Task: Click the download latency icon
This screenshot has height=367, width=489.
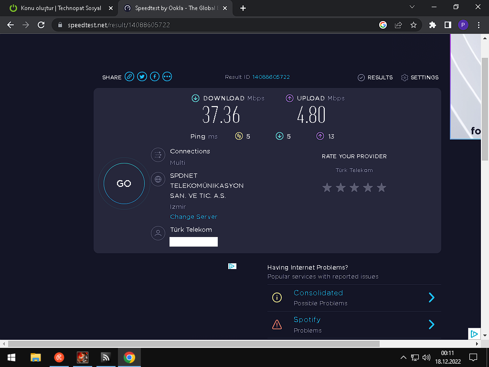Action: point(279,136)
